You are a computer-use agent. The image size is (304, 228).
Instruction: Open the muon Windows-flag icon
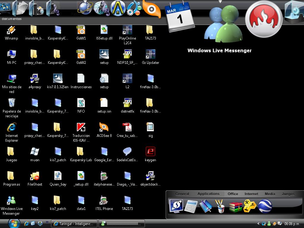tap(35, 151)
